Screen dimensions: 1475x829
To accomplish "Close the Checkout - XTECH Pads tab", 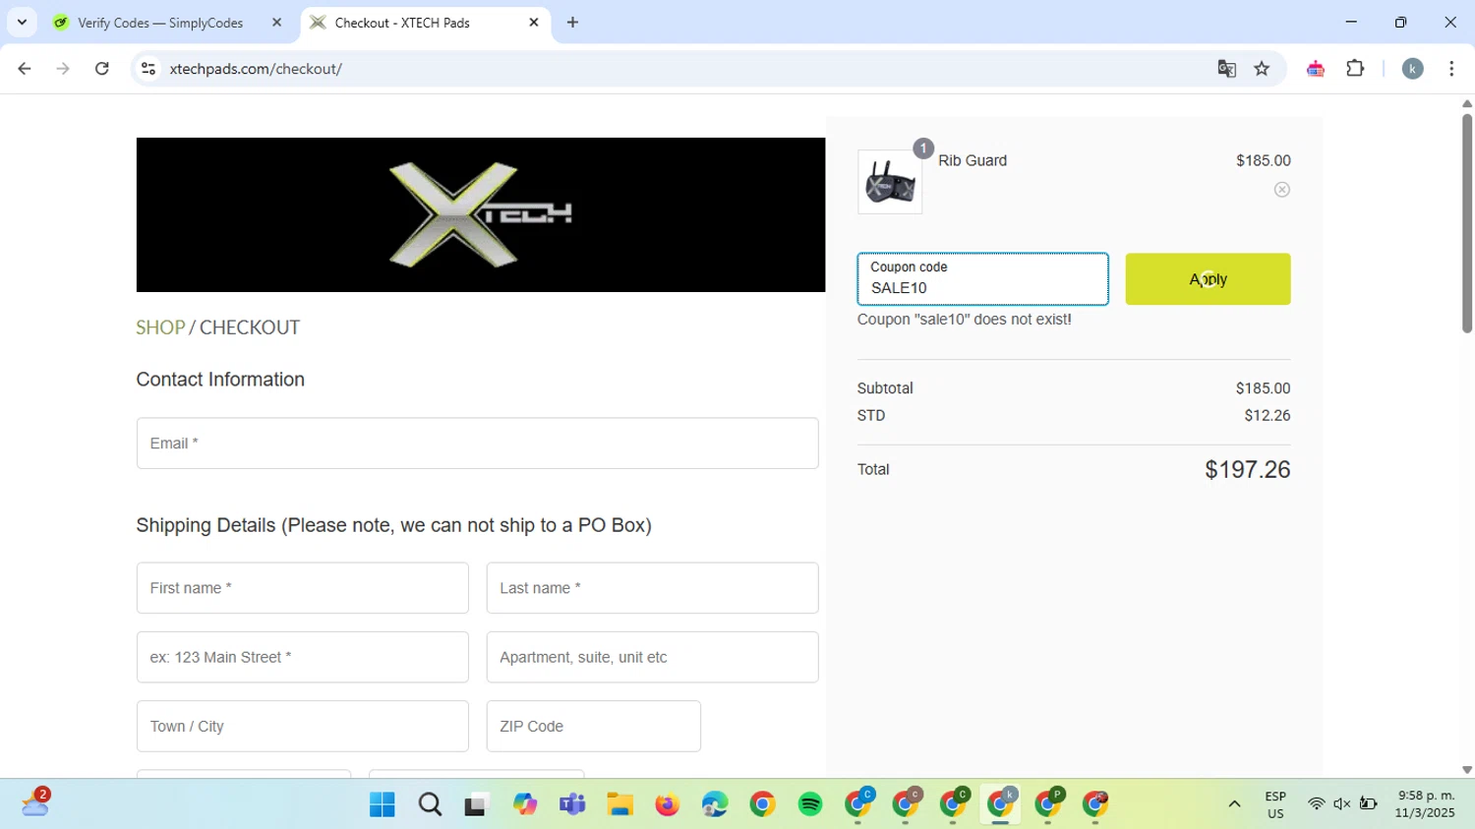I will pos(534,23).
